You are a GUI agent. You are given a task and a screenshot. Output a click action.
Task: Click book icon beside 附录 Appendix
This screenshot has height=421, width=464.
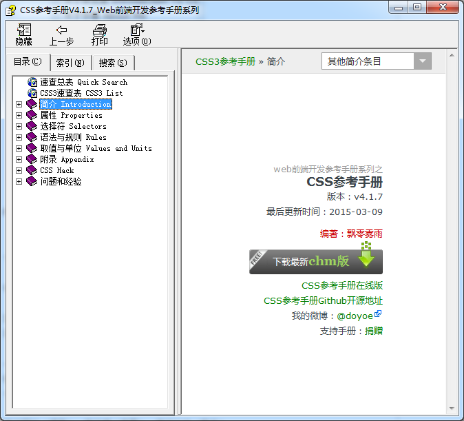tap(32, 159)
